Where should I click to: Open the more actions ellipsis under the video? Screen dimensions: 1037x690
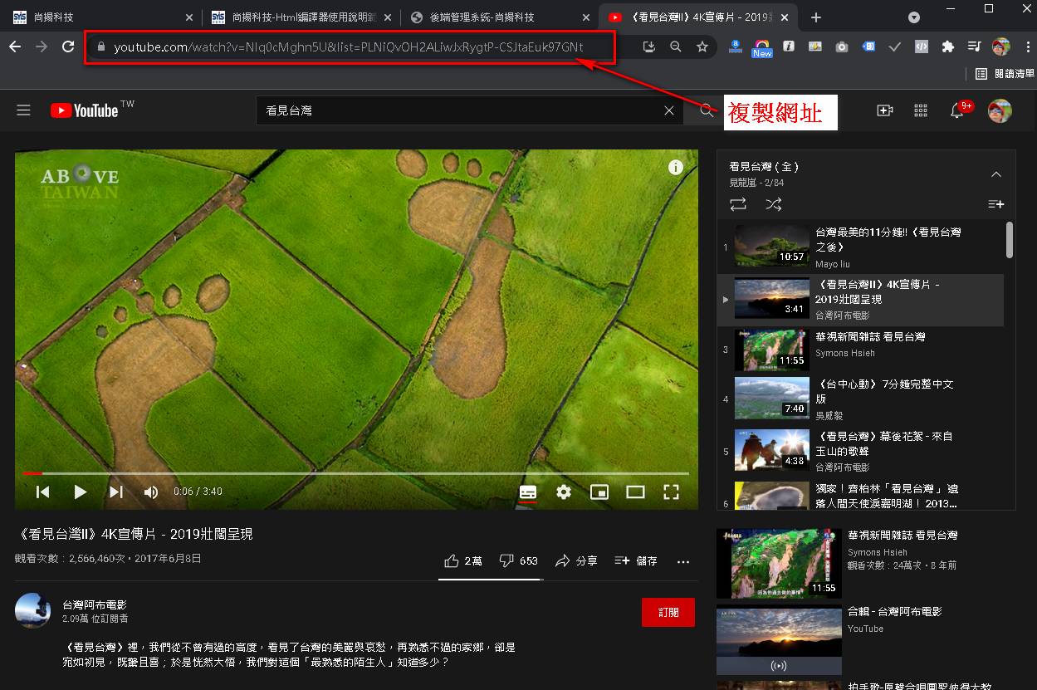pyautogui.click(x=683, y=561)
